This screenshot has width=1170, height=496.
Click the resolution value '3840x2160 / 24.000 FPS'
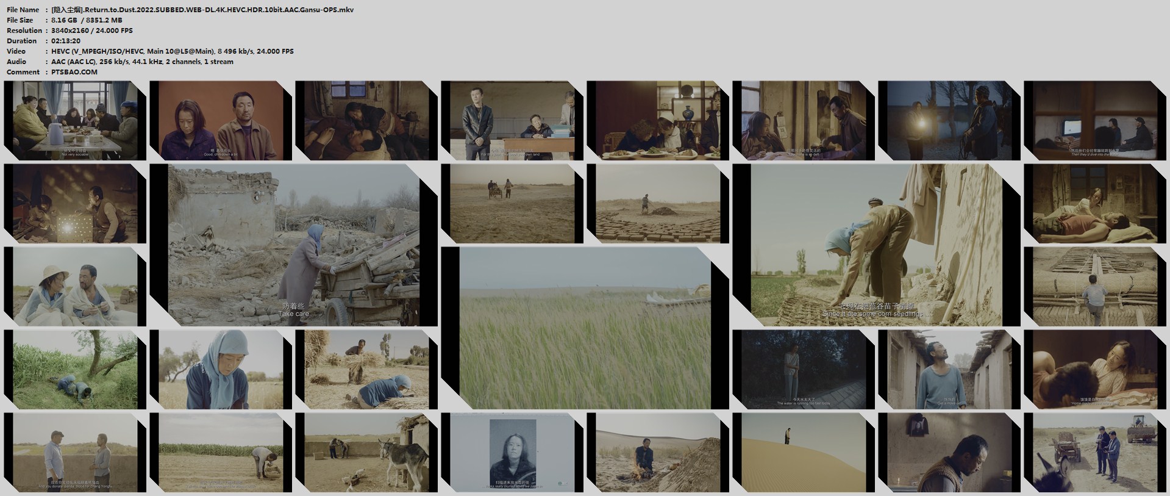(x=92, y=31)
